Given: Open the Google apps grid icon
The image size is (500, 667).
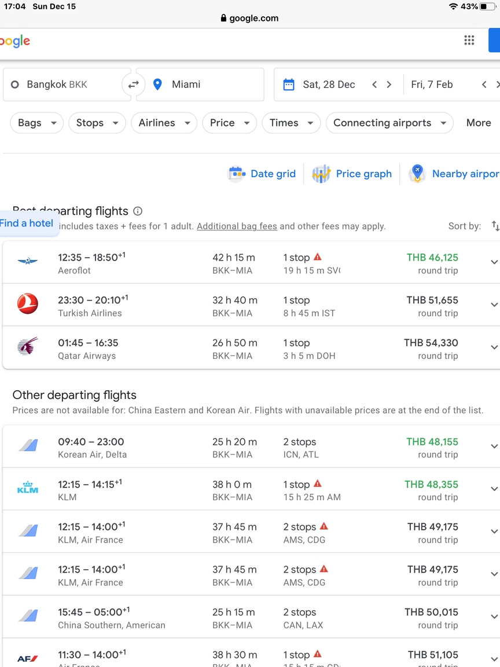Looking at the screenshot, I should coord(469,41).
